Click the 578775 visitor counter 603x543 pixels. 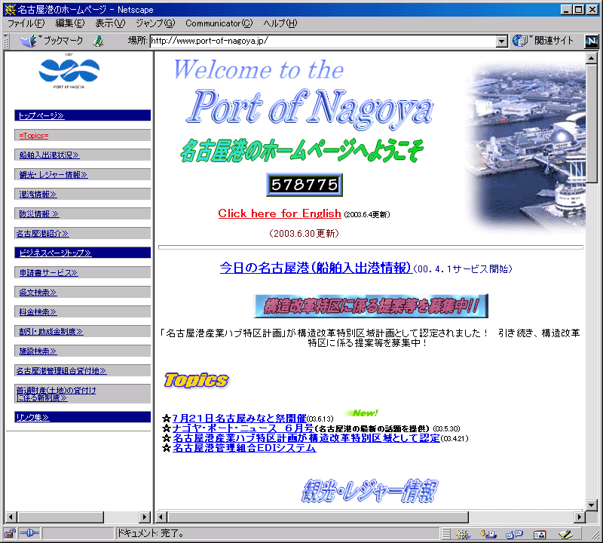coord(305,185)
